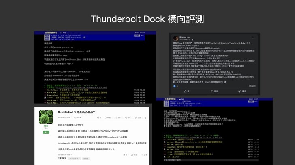Click the 留言 comment button on Facebook post
Screen dimensions: 295x165
214,91
